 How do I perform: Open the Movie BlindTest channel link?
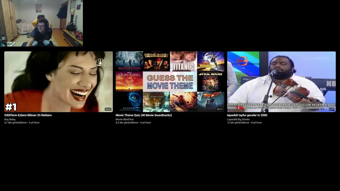click(125, 119)
